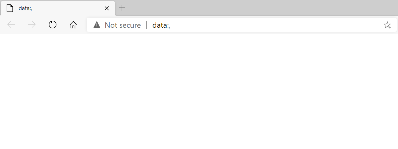Go back using the back arrow

pos(11,25)
